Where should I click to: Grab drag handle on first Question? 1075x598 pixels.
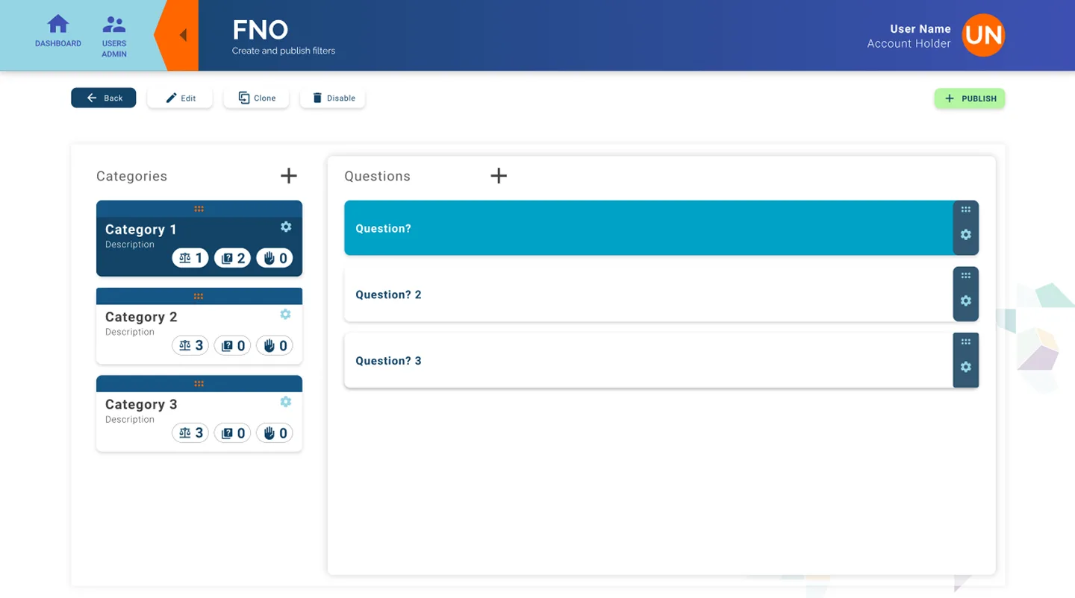click(966, 210)
